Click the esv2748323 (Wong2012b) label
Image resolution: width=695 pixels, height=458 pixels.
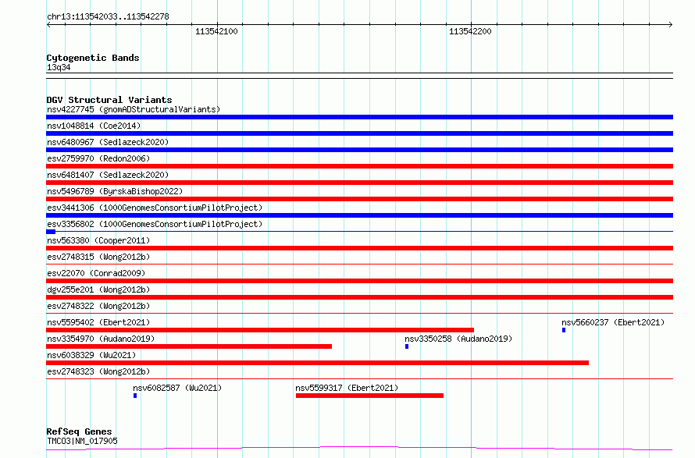tap(98, 371)
